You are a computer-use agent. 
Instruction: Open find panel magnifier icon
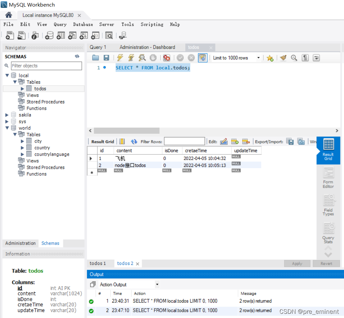(x=294, y=58)
